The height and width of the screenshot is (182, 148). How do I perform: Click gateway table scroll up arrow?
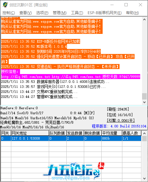[144, 133]
